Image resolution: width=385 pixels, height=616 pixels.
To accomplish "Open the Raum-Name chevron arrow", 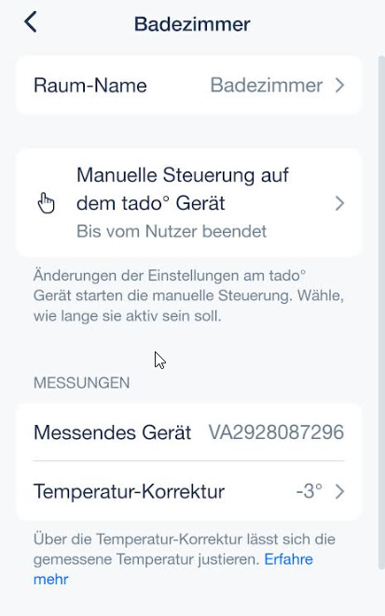I will coord(340,85).
